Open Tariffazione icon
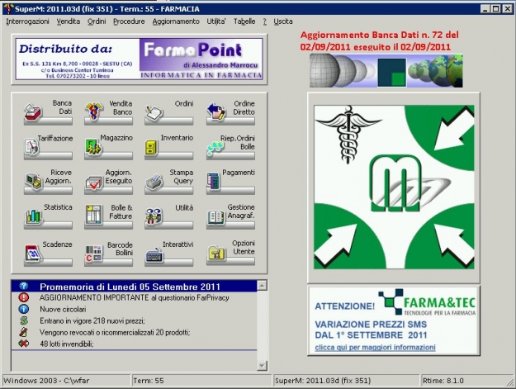Image resolution: width=516 pixels, height=389 pixels. tap(32, 147)
